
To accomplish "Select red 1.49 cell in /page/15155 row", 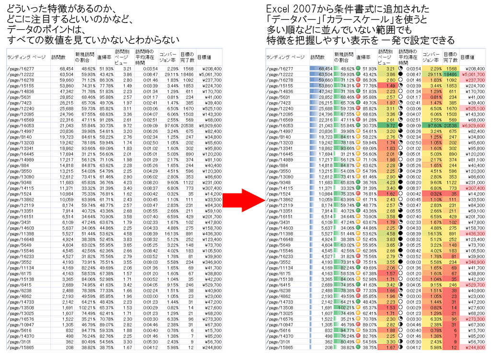I will click(386, 86).
